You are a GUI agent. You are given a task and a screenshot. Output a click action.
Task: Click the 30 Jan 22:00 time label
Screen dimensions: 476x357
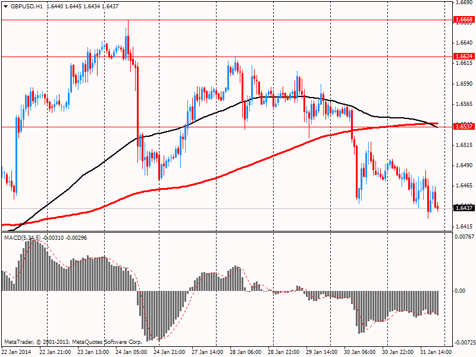[398, 352]
